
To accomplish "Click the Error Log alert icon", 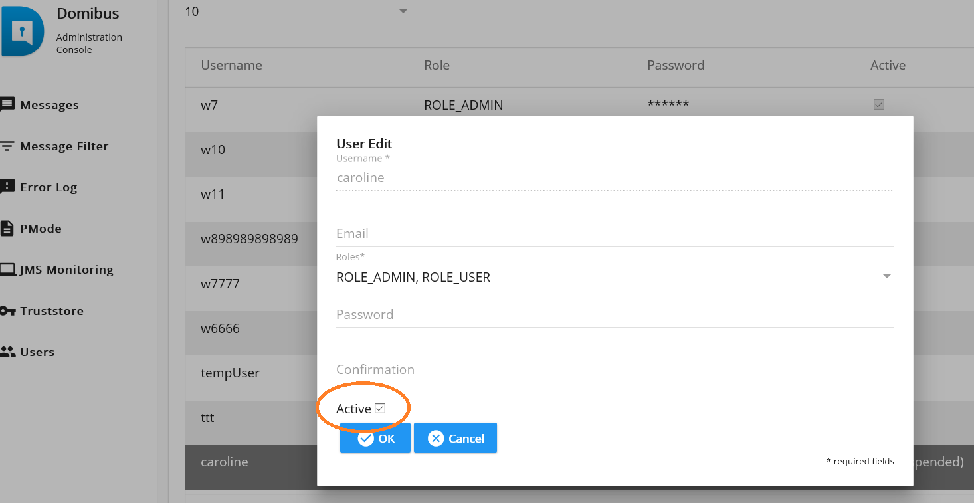I will coord(7,187).
